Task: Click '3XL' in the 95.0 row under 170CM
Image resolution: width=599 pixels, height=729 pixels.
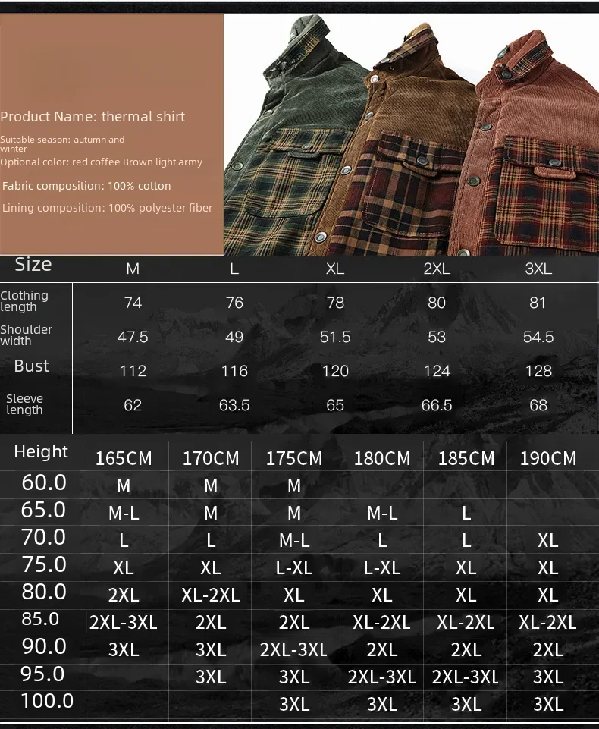Action: tap(211, 677)
